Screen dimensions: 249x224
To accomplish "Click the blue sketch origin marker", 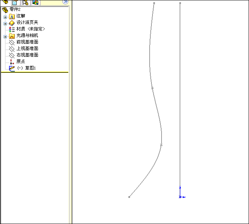I will click(180, 197).
